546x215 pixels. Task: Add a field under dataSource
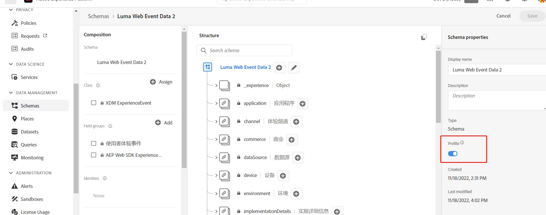[298, 158]
